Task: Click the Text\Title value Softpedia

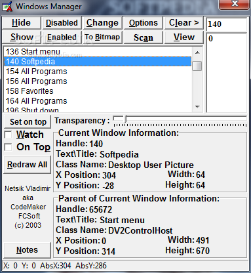Action: 119,154
